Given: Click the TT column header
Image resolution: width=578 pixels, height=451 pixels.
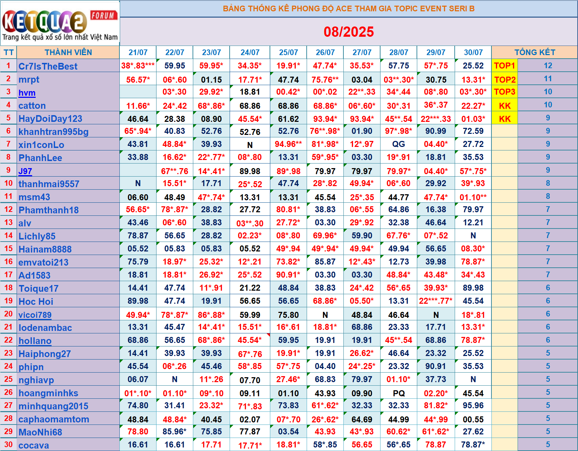Looking at the screenshot, I should (8, 53).
